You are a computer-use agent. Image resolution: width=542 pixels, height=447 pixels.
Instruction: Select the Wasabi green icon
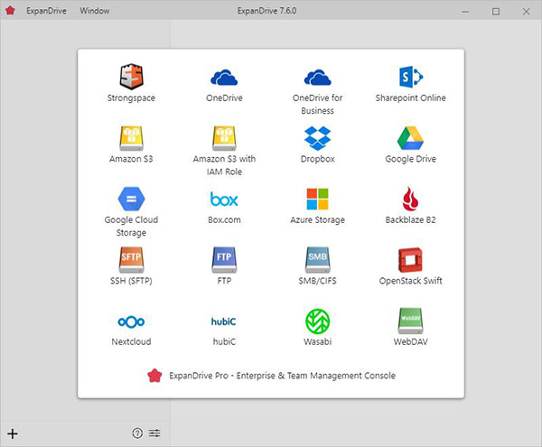318,321
